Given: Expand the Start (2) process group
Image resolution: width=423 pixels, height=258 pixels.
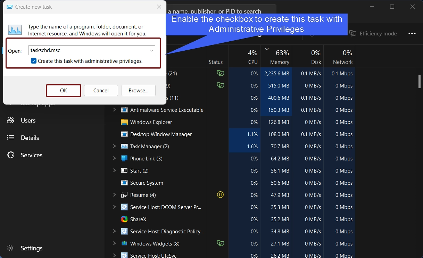Looking at the screenshot, I should (x=114, y=170).
